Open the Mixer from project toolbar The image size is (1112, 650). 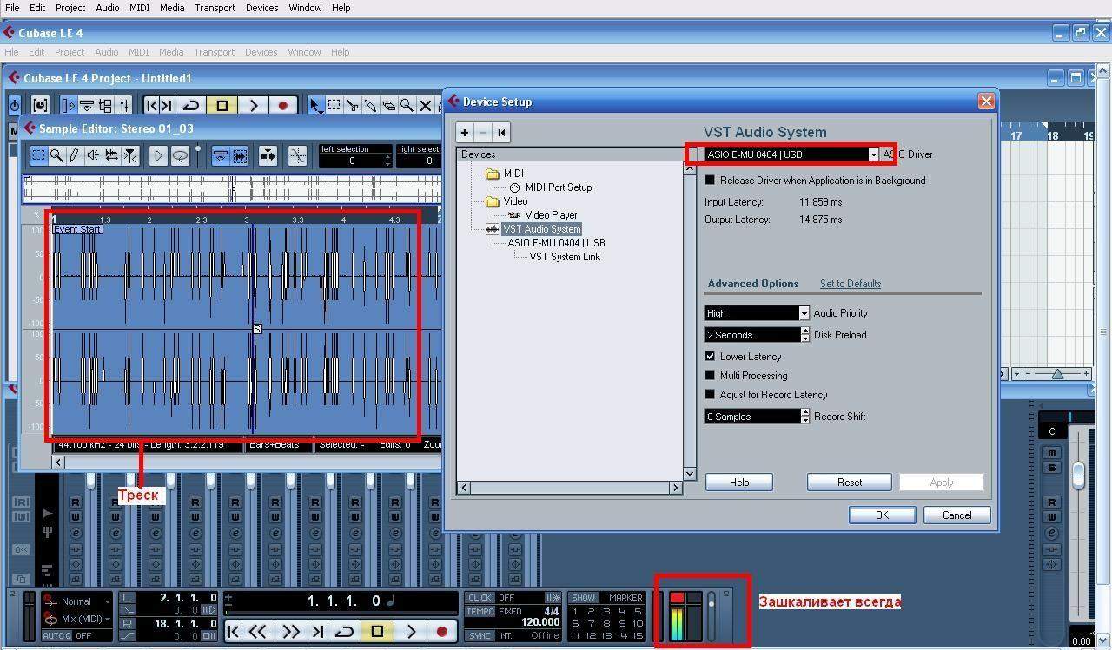click(125, 105)
